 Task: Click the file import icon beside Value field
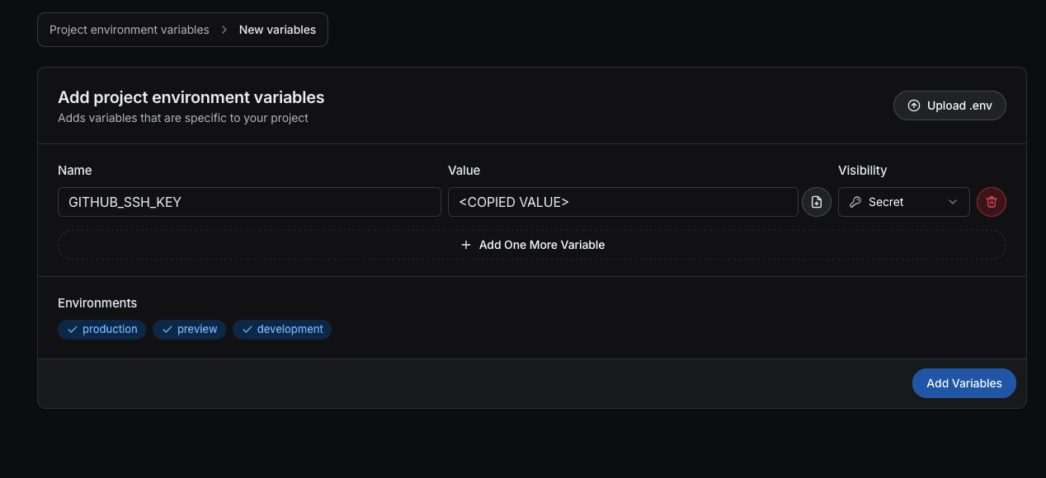coord(817,202)
